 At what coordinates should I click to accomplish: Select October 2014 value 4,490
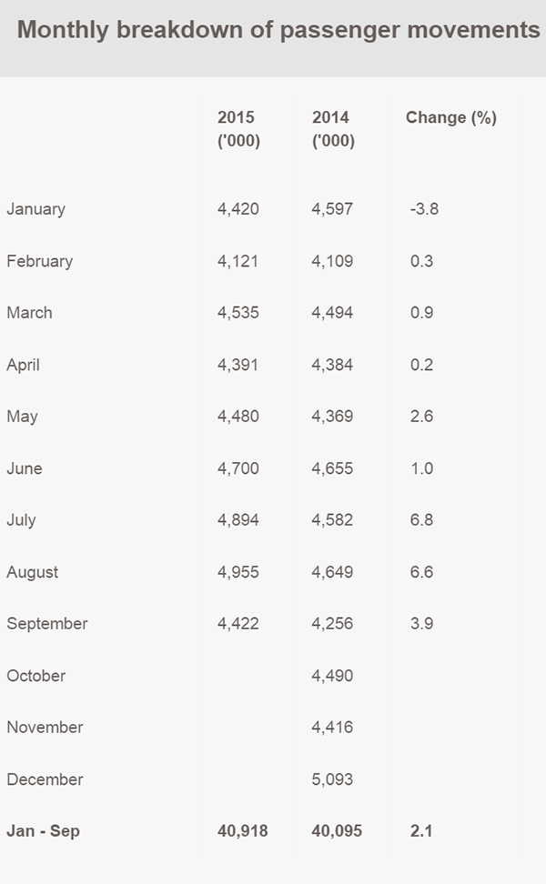(x=332, y=676)
